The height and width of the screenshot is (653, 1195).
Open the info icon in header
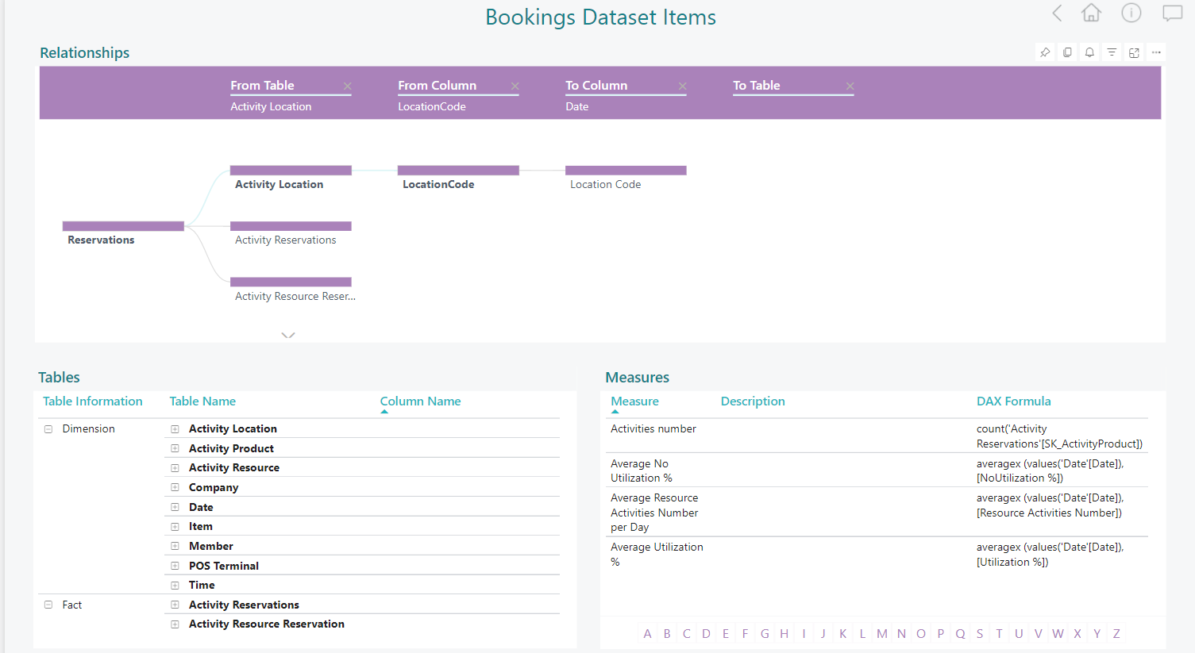(x=1131, y=13)
